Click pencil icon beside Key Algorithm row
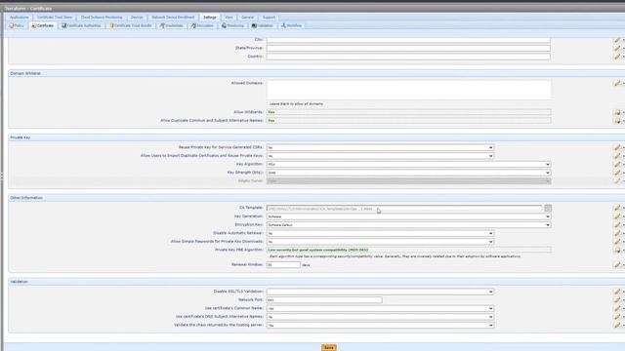This screenshot has width=625, height=351. coord(617,164)
